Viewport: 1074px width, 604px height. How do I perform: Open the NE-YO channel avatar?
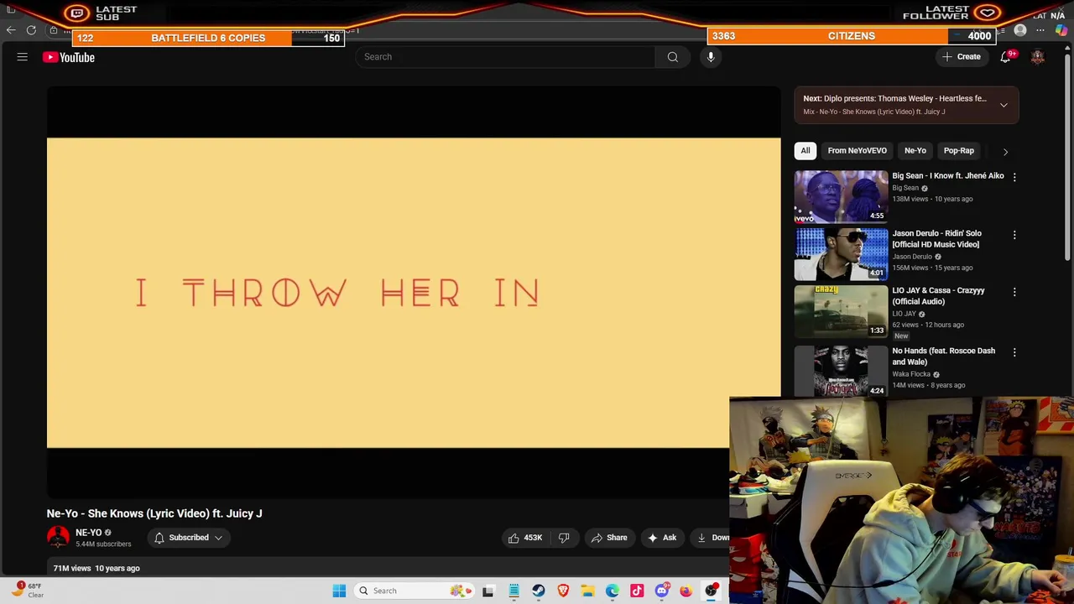pyautogui.click(x=58, y=538)
